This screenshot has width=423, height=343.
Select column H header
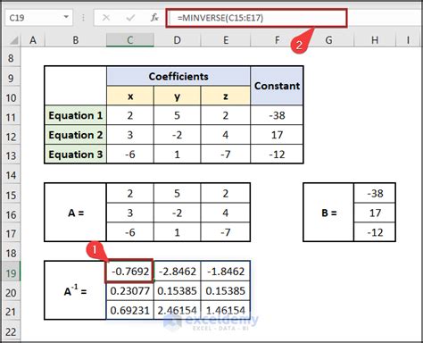coord(375,40)
